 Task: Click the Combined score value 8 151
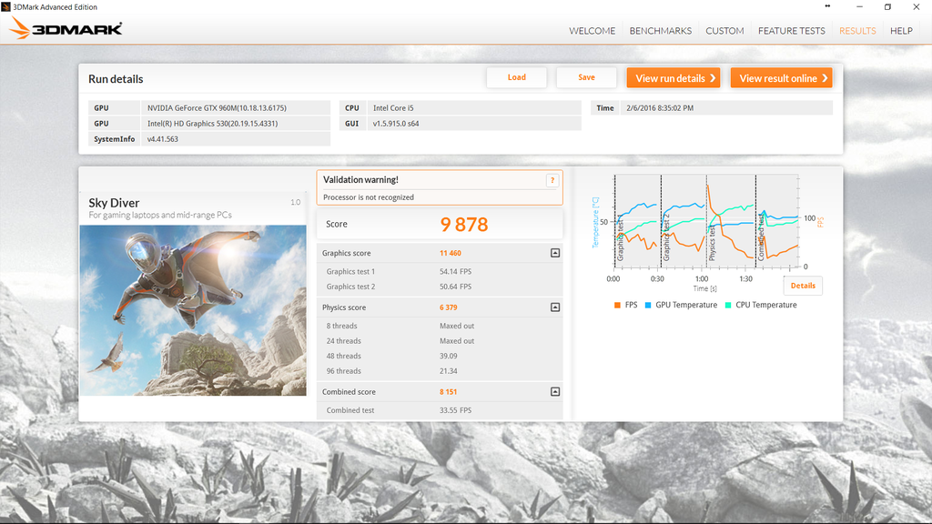[449, 391]
